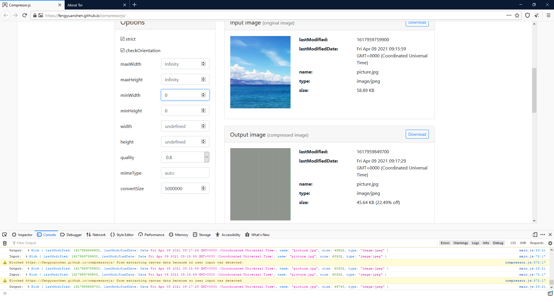Select the element picker tool in DevTools
The height and width of the screenshot is (302, 554).
(4, 235)
